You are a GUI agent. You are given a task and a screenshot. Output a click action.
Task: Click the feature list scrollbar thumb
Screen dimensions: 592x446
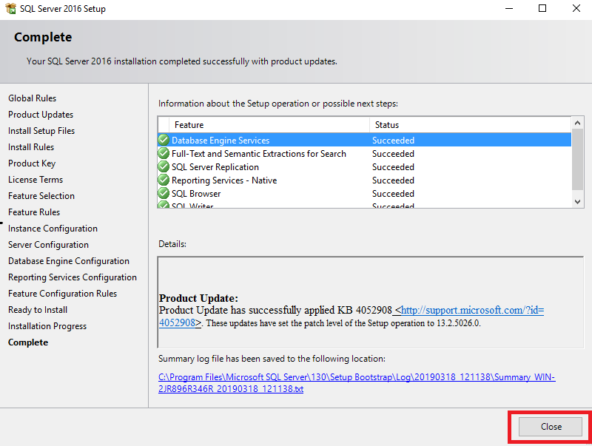coord(577,159)
